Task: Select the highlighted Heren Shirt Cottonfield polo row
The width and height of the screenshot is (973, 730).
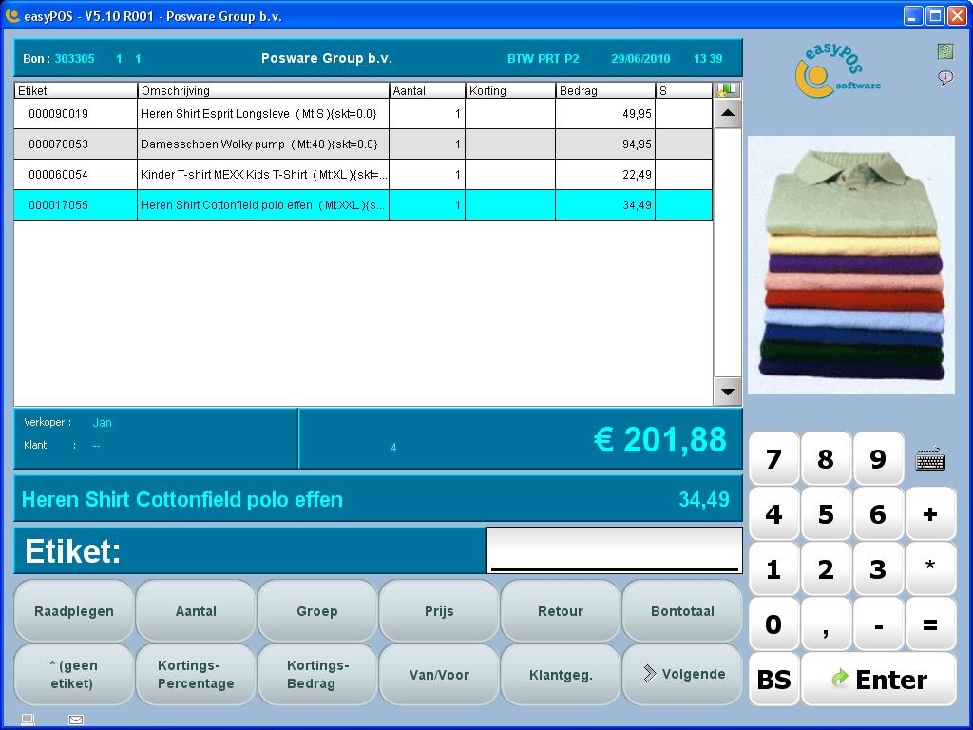Action: point(363,205)
